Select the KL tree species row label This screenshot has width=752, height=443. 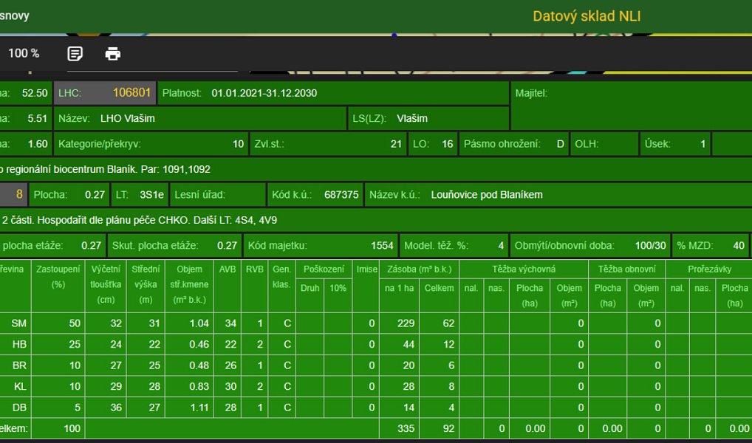20,386
